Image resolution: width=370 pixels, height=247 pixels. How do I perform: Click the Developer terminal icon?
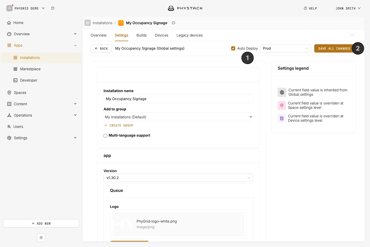point(15,80)
